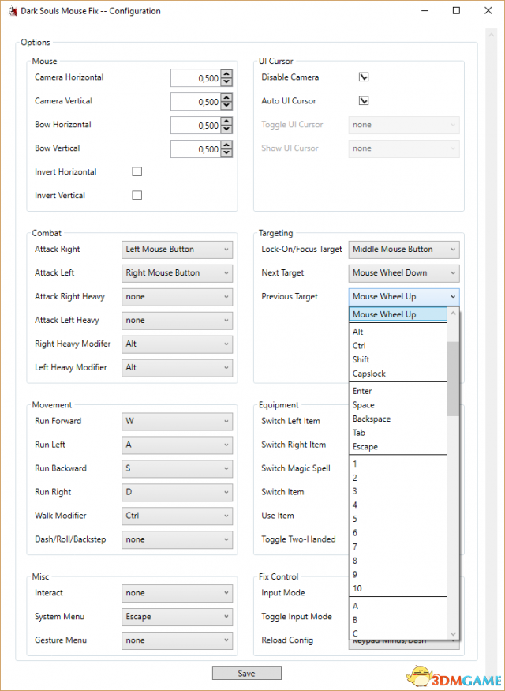The image size is (505, 691).
Task: Click the dropdown list scrollbar thumb
Action: (x=453, y=377)
